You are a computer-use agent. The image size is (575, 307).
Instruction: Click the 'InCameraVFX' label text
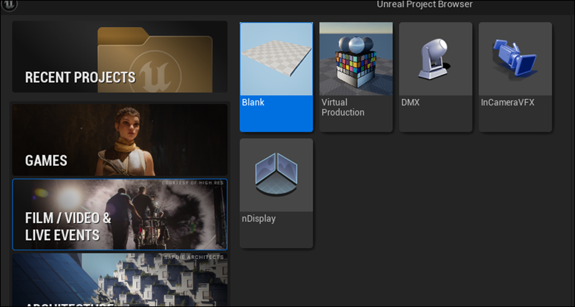(x=508, y=102)
